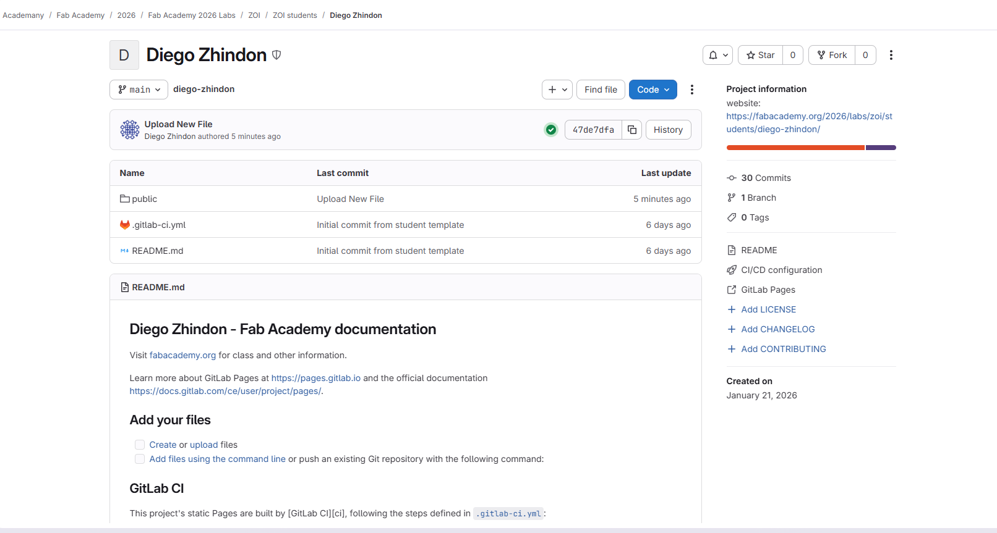This screenshot has width=997, height=533.
Task: Open the 'Upload New File' commit title
Action: (x=179, y=124)
